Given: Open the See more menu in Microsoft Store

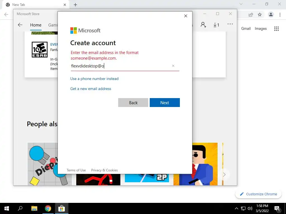Looking at the screenshot, I should (230, 24).
